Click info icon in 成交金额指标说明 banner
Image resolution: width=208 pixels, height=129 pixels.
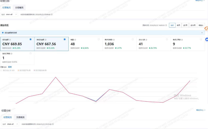(3, 33)
